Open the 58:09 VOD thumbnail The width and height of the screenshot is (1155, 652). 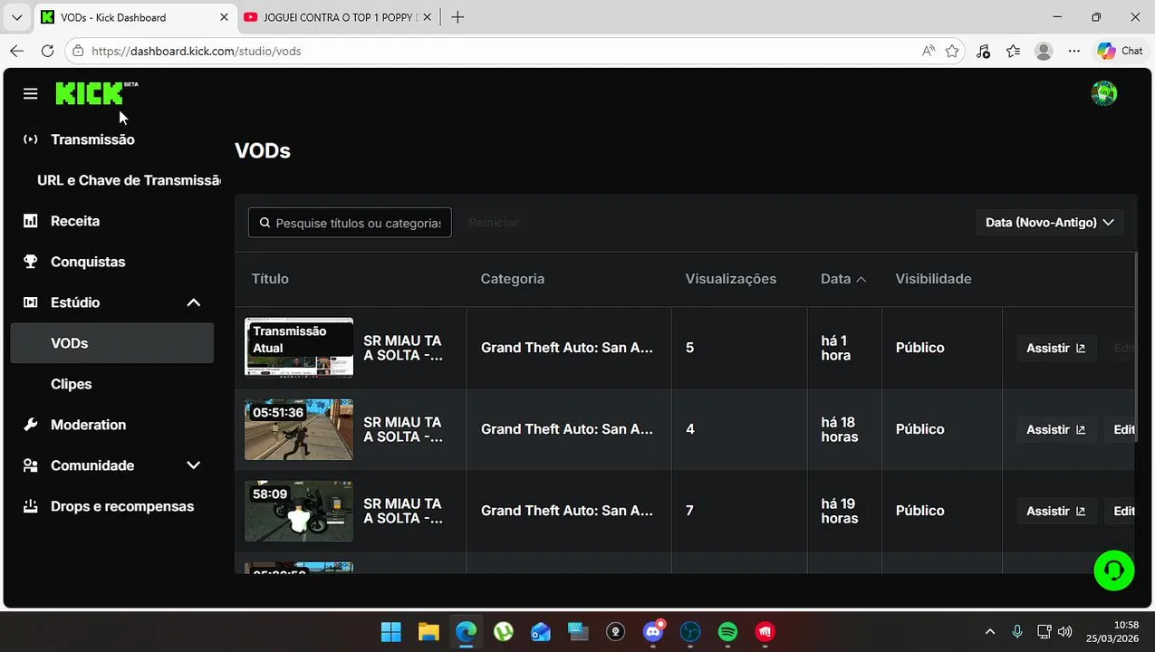[x=299, y=511]
